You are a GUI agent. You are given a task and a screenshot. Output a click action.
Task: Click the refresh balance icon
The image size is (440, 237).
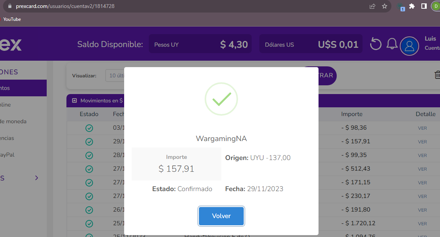click(x=375, y=44)
